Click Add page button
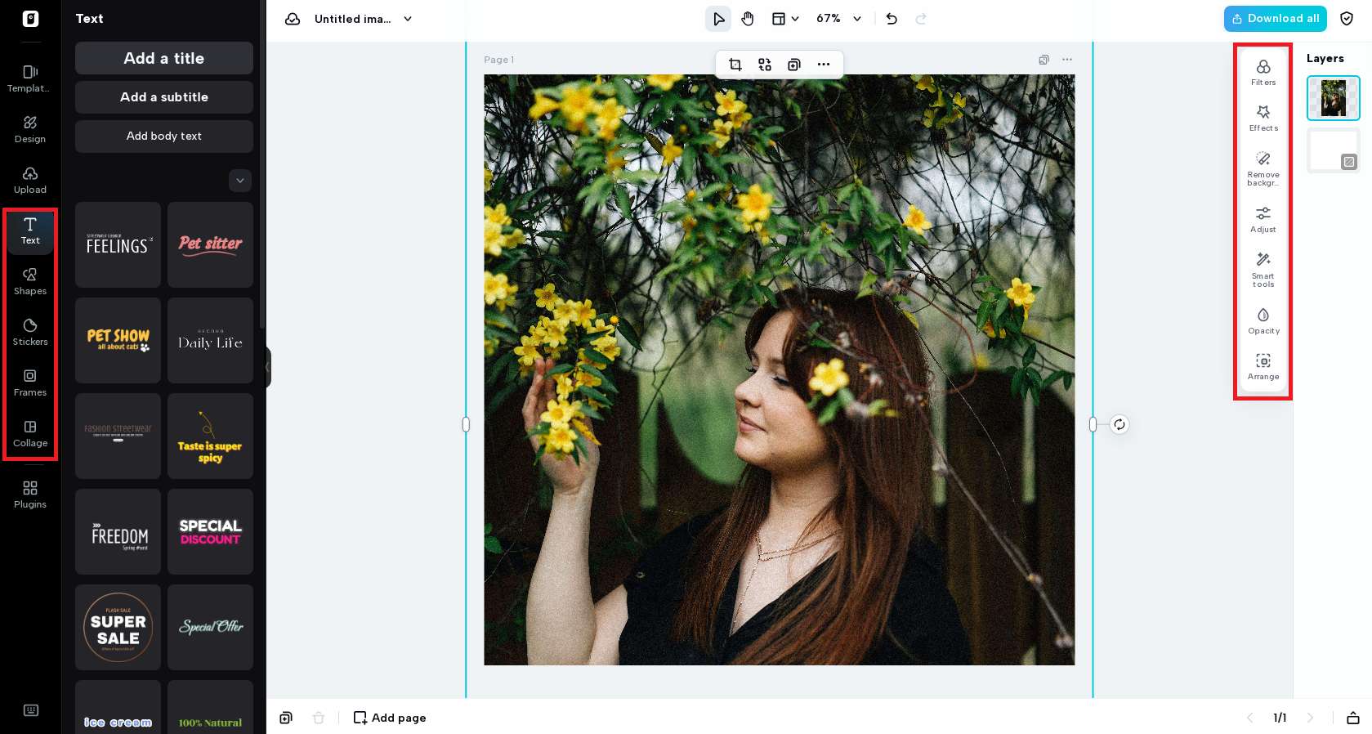Screen dimensions: 1372x734 (390, 718)
